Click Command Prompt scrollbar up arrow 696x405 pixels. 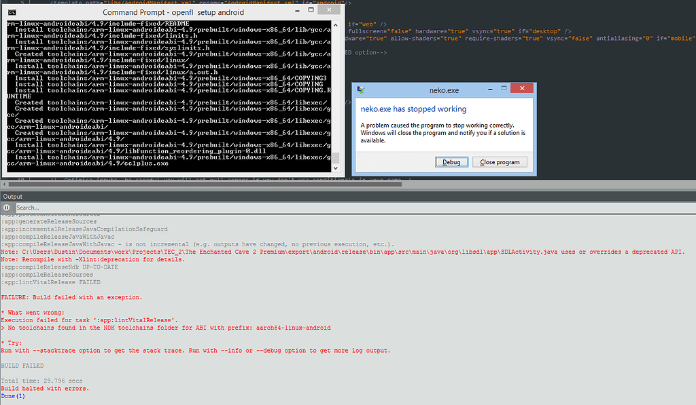(x=336, y=25)
